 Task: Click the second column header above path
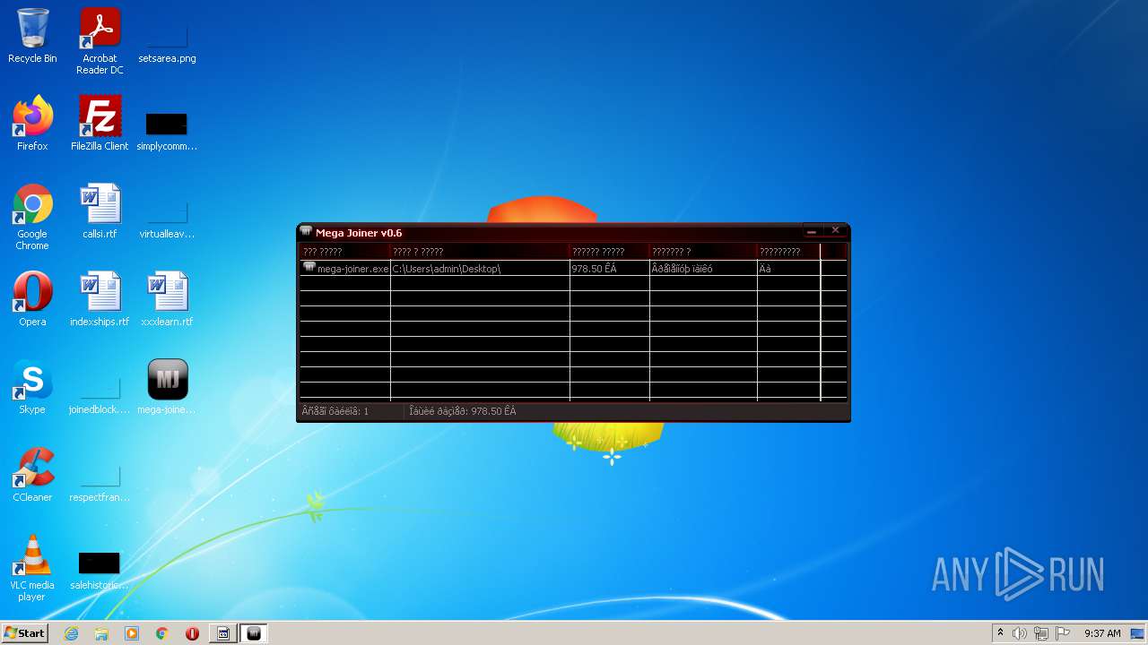click(x=480, y=252)
